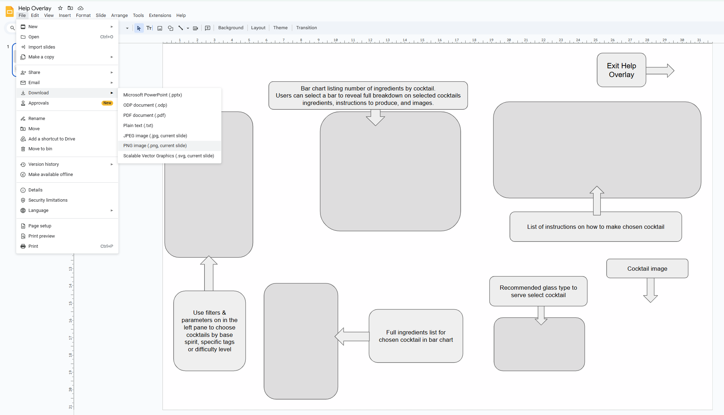Screen dimensions: 724x415
Task: Click the cloud document status icon
Action: [80, 8]
